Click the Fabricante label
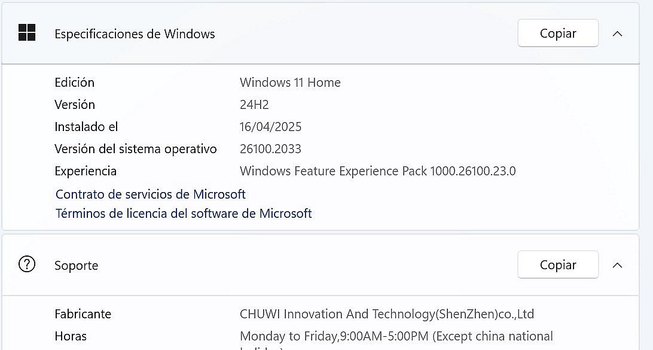This screenshot has height=350, width=653. point(83,314)
